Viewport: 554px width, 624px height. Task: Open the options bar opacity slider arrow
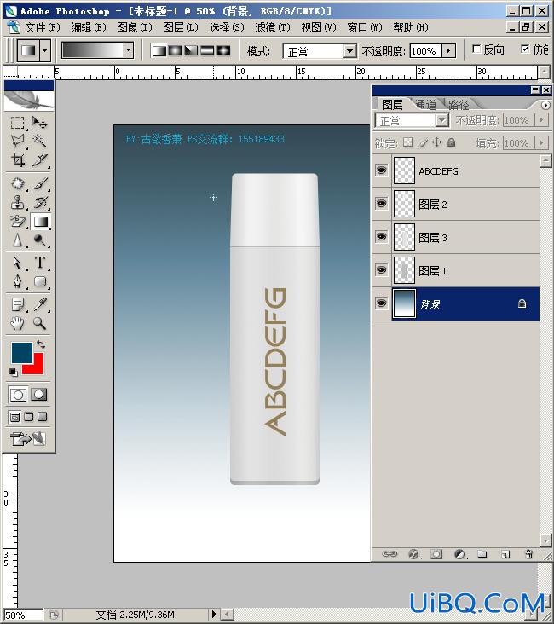click(448, 51)
